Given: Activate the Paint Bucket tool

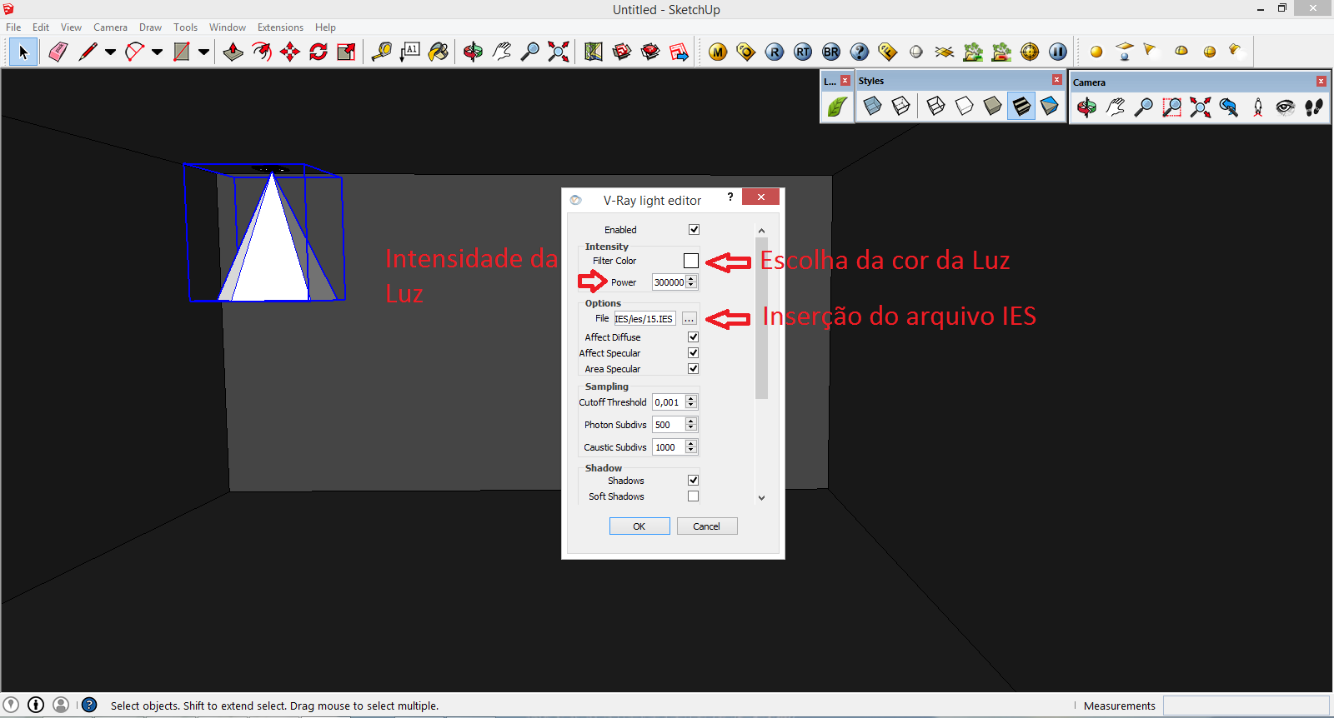Looking at the screenshot, I should (x=439, y=52).
